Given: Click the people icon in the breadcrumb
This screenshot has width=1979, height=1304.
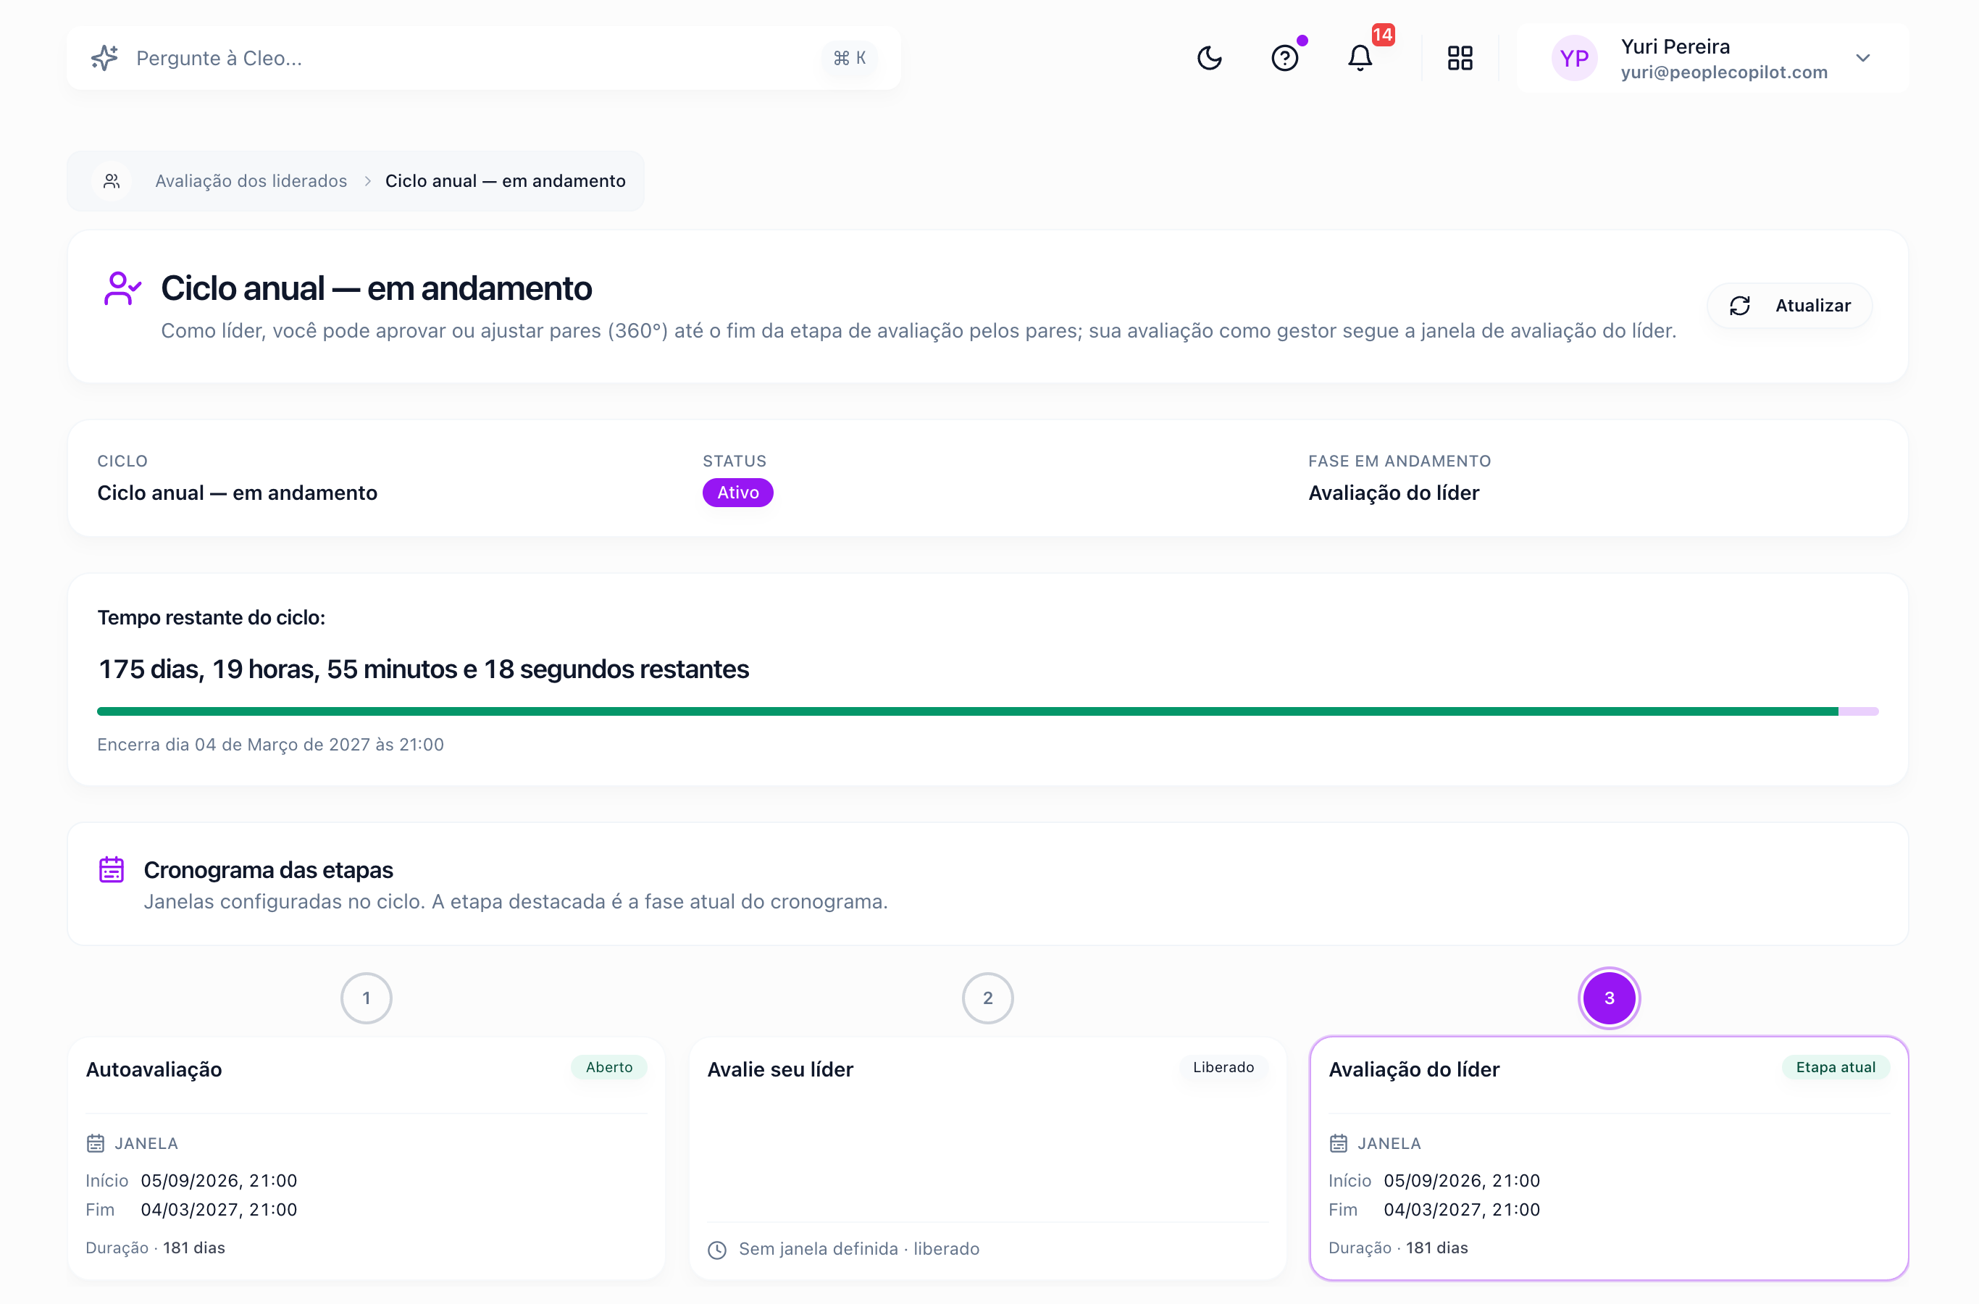Looking at the screenshot, I should point(112,181).
